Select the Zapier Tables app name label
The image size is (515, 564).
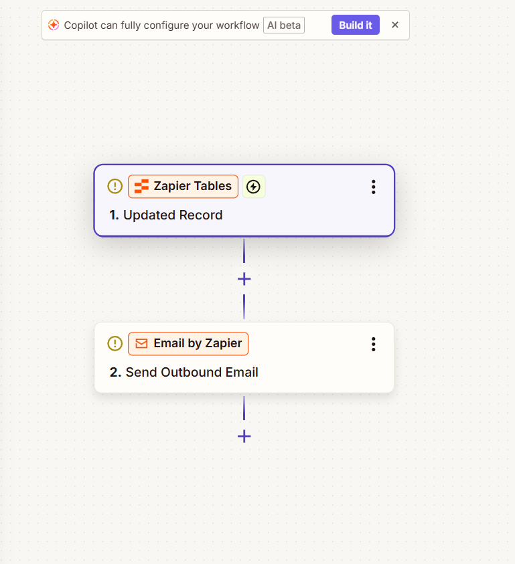[x=192, y=186]
